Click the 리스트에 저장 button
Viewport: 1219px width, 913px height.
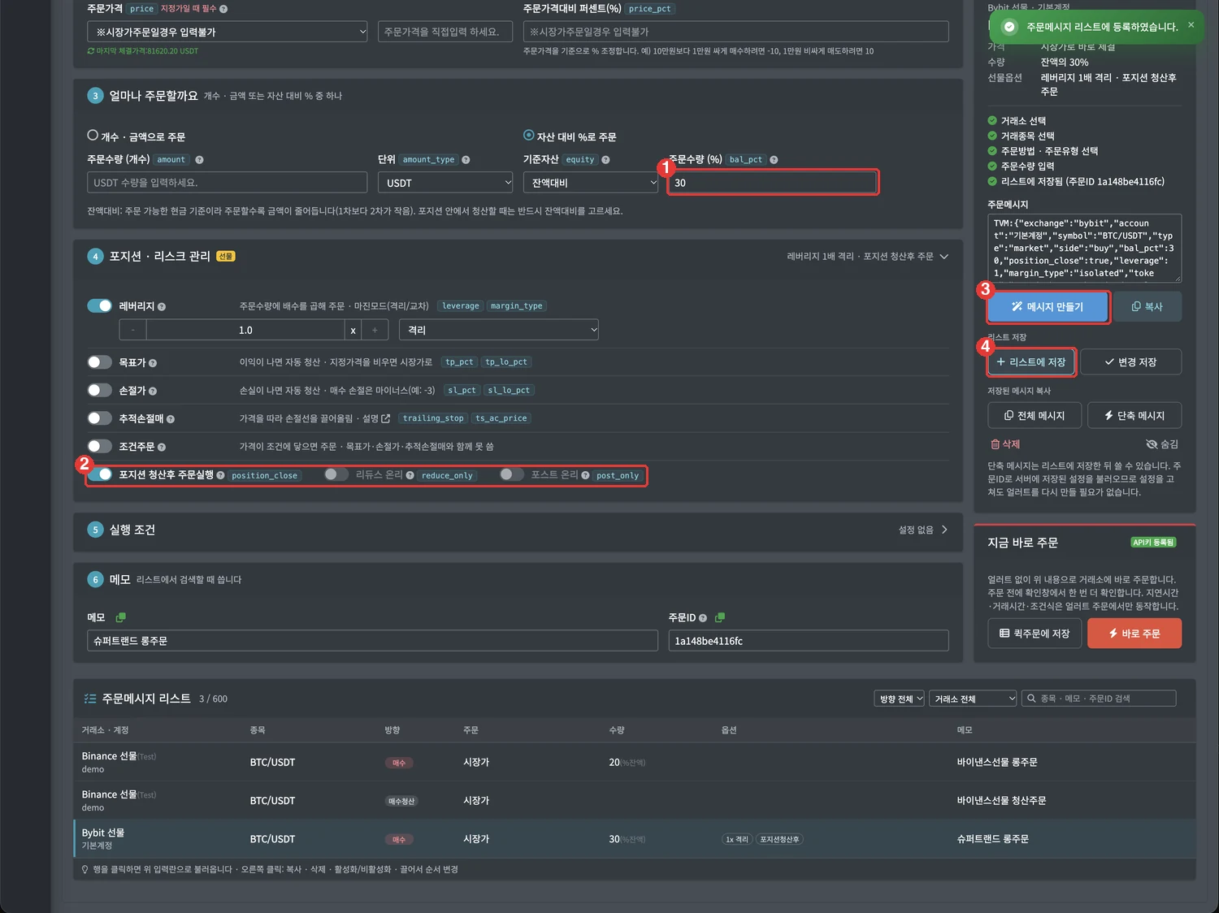pos(1031,362)
